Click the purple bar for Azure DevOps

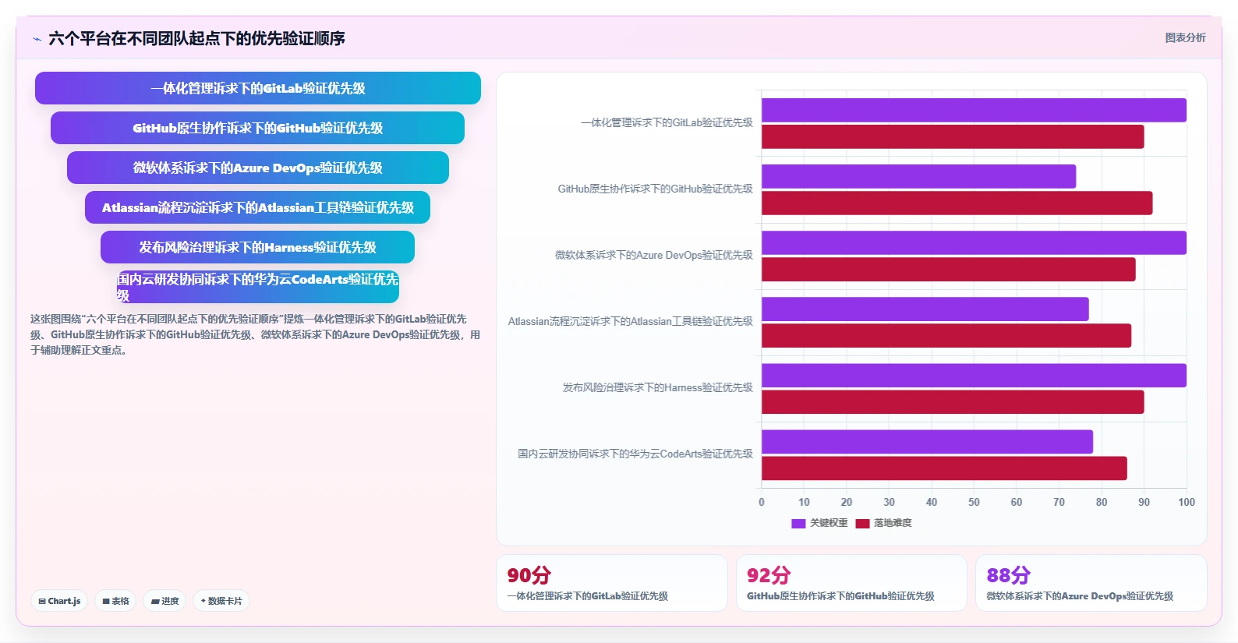click(974, 242)
